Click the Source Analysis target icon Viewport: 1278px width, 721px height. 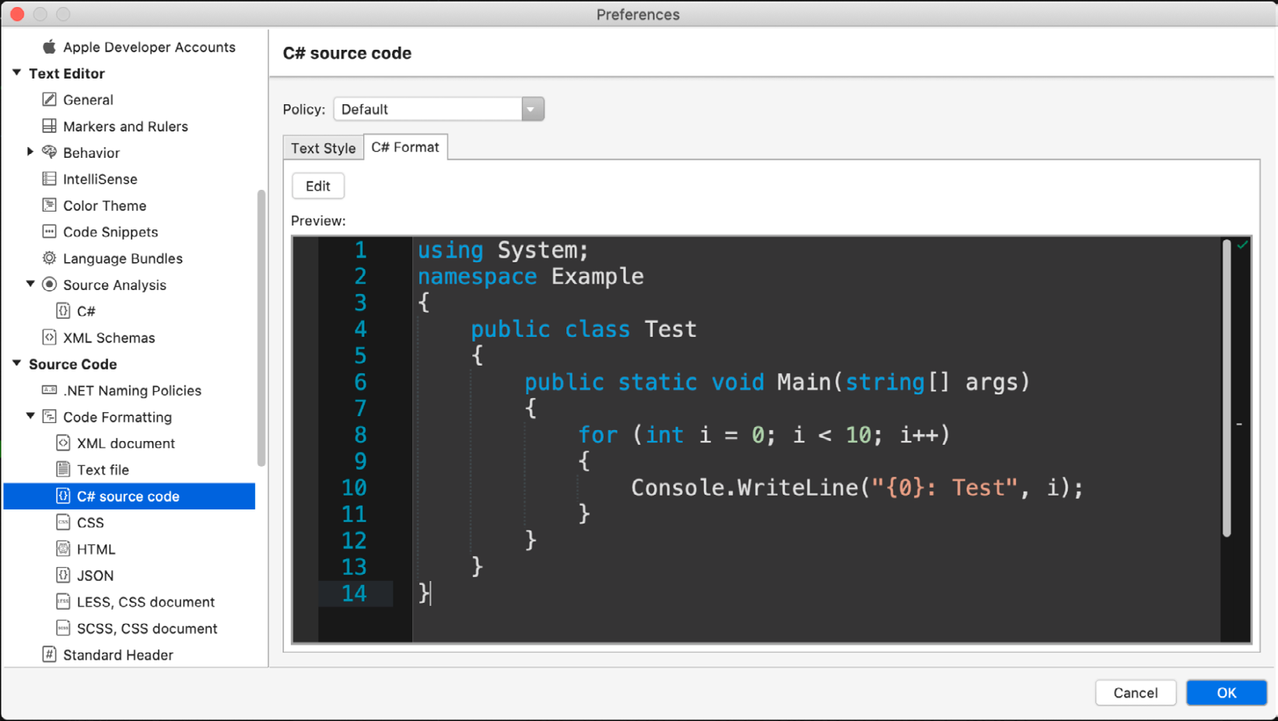pos(49,285)
